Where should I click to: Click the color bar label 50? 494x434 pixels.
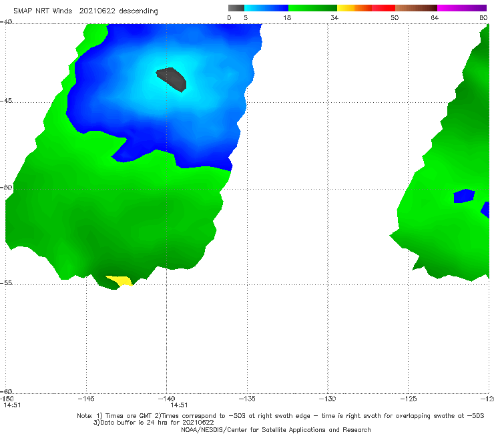395,18
